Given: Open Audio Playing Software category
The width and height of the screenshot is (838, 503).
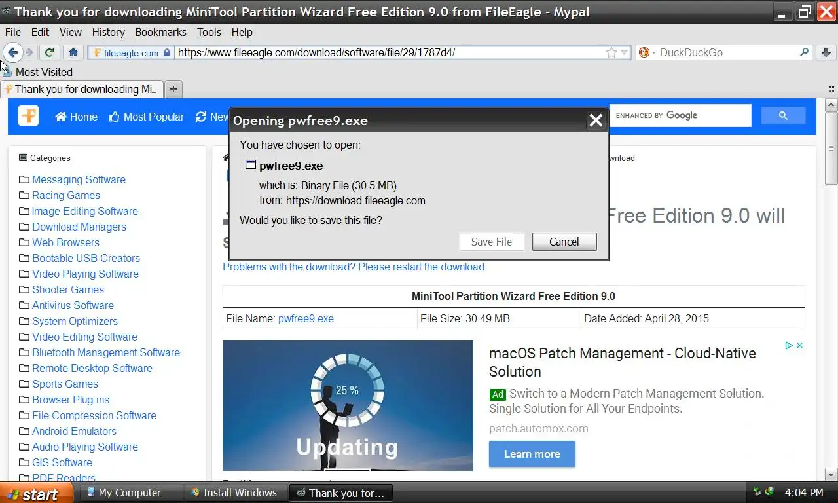Looking at the screenshot, I should [85, 447].
